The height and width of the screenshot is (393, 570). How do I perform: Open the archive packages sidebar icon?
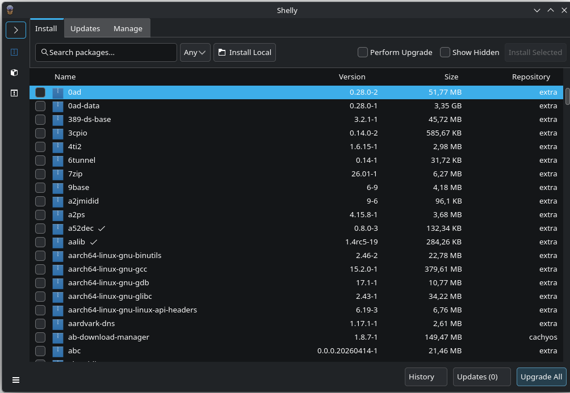[14, 52]
